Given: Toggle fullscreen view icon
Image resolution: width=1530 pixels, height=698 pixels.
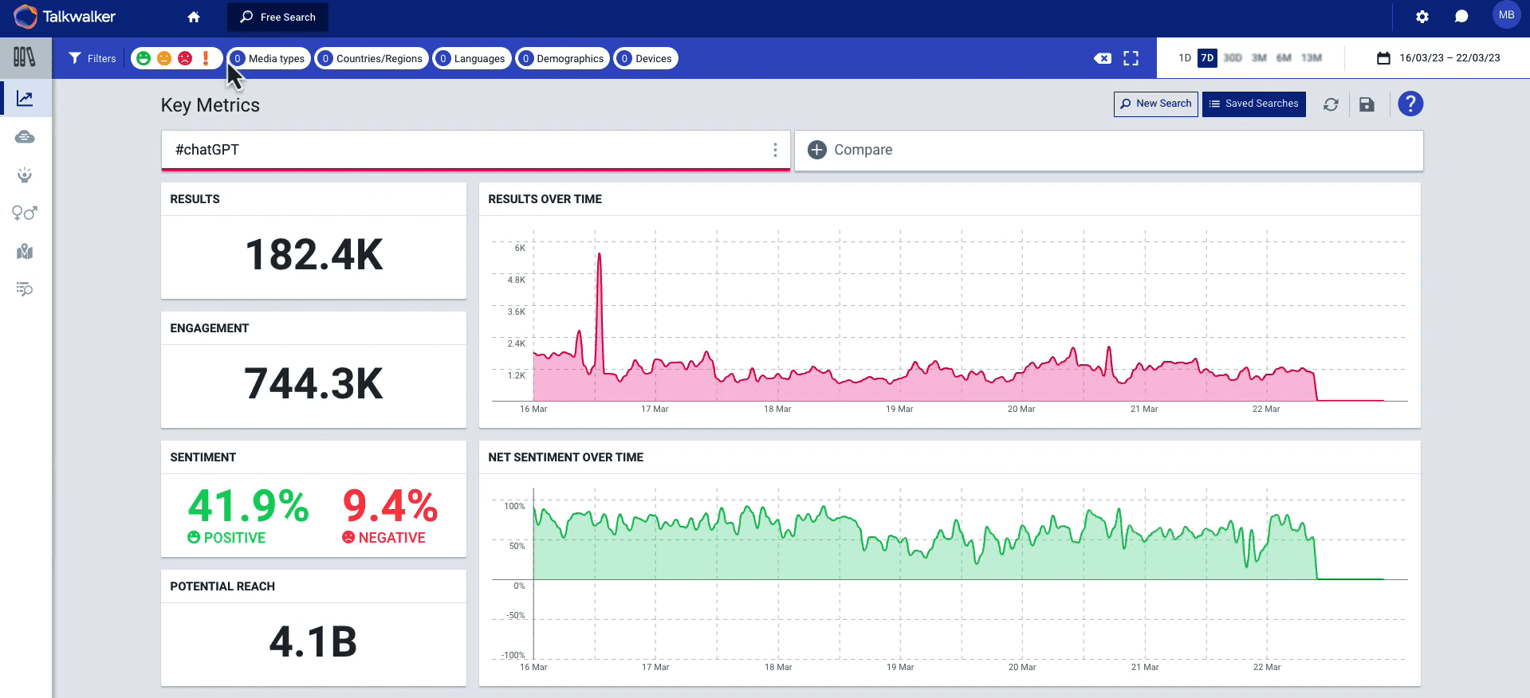Looking at the screenshot, I should pyautogui.click(x=1131, y=58).
